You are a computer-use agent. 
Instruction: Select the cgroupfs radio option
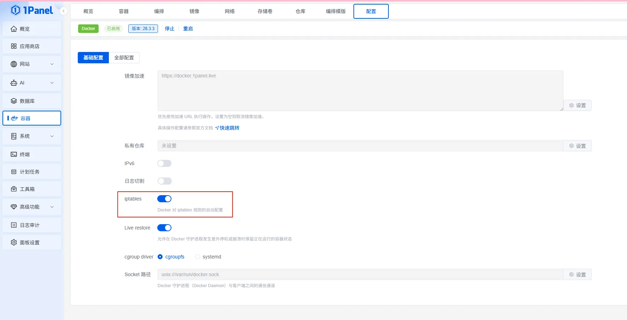coord(160,257)
